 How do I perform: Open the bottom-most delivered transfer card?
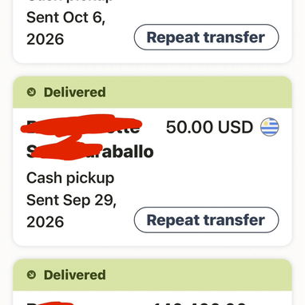(x=152, y=282)
